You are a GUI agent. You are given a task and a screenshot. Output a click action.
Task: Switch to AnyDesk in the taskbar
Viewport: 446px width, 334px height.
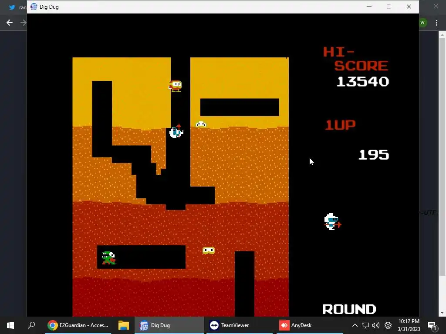[x=310, y=325]
